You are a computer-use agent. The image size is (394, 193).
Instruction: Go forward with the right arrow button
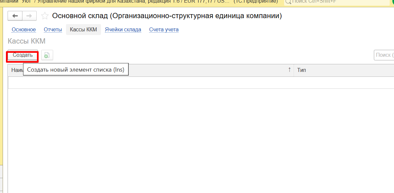coord(29,16)
